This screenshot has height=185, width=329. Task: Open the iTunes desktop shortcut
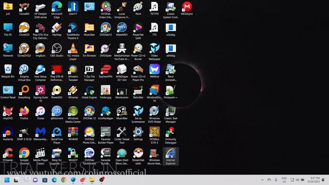click(x=41, y=113)
